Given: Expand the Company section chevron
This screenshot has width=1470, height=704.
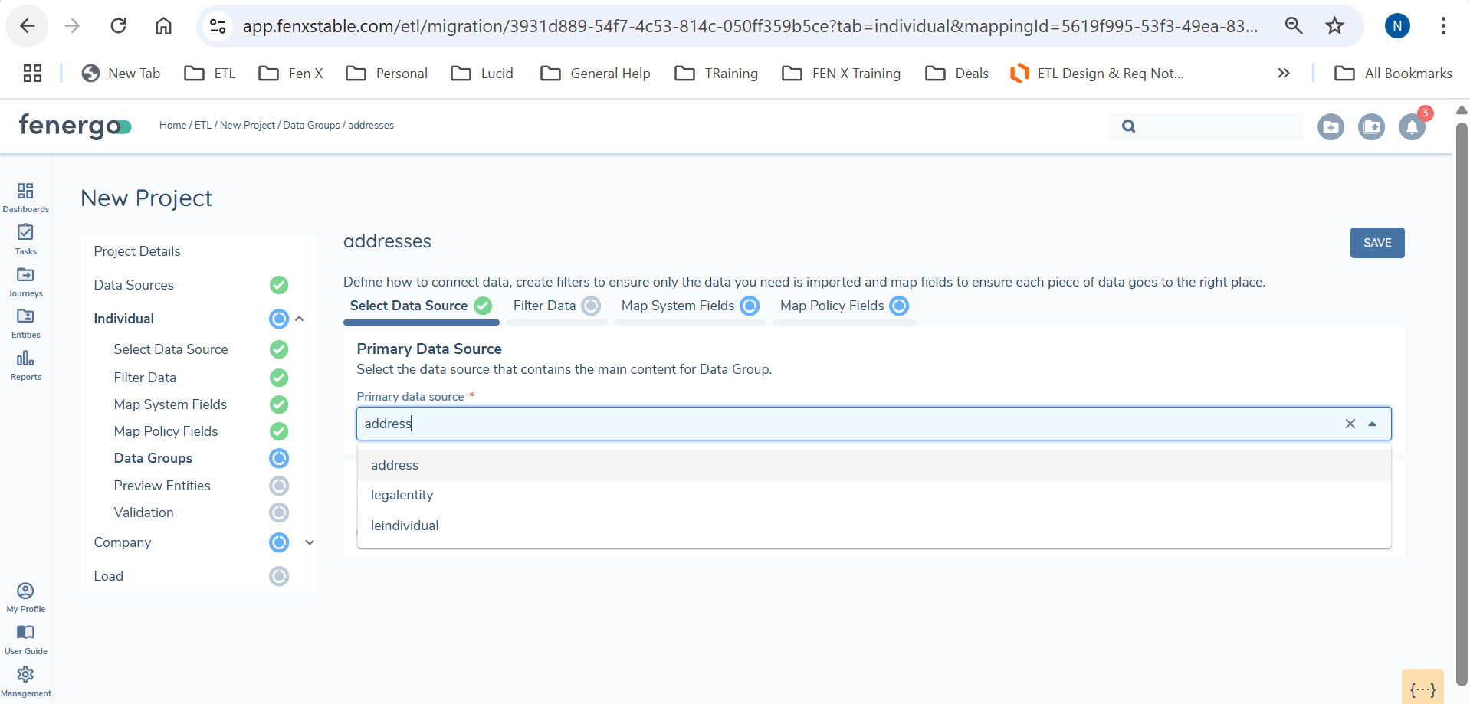Looking at the screenshot, I should (310, 542).
